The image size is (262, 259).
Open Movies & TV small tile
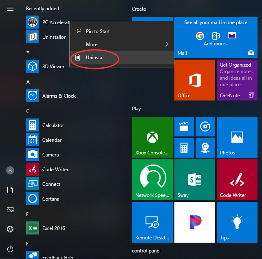pyautogui.click(x=184, y=127)
